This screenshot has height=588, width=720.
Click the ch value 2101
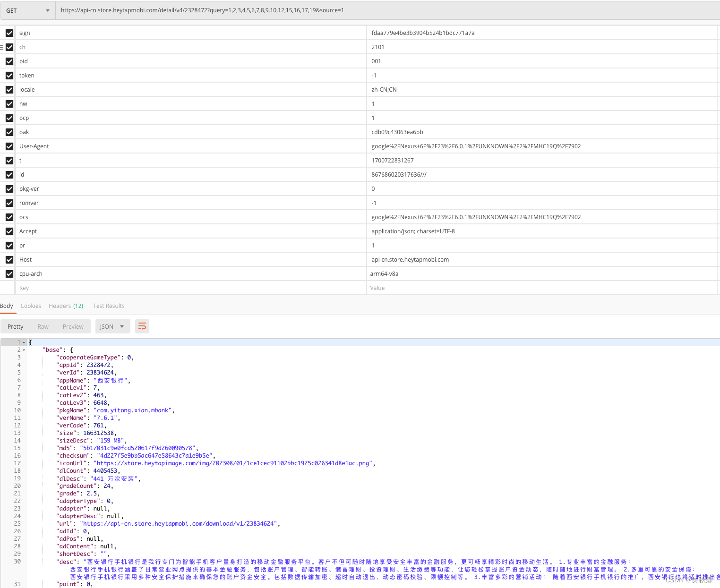point(378,47)
